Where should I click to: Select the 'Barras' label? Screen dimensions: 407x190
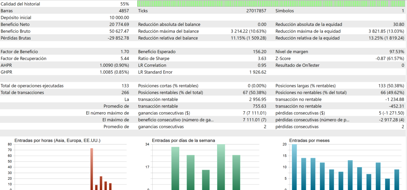click(7, 11)
